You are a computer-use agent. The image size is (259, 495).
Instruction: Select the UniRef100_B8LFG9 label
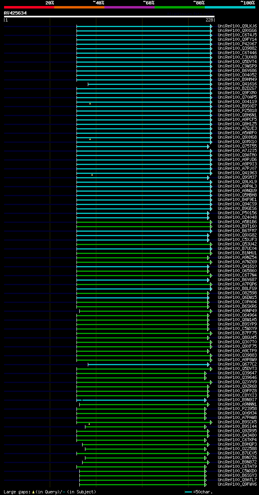coord(237,288)
